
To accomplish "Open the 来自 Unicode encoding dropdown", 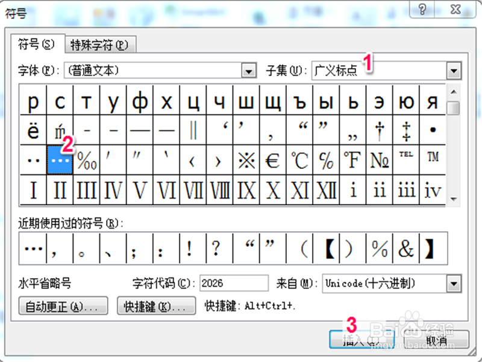I will tap(454, 283).
